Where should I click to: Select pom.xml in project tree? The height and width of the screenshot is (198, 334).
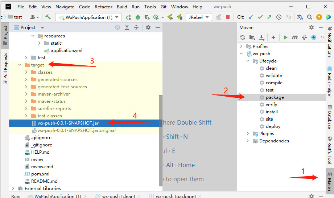point(40,174)
